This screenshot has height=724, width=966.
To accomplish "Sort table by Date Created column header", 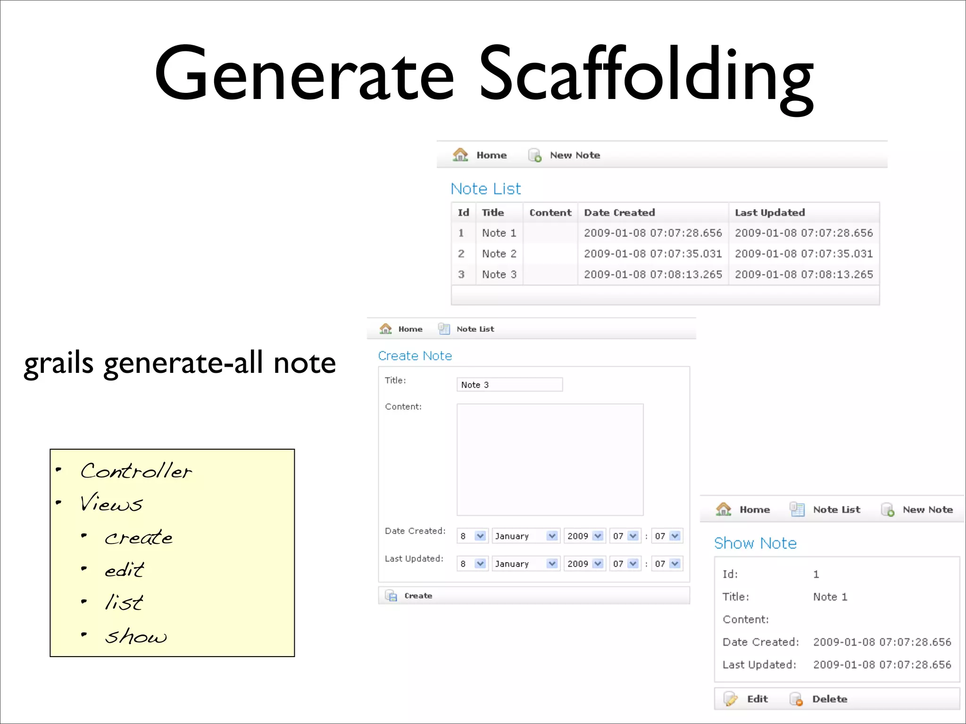I will coord(619,213).
